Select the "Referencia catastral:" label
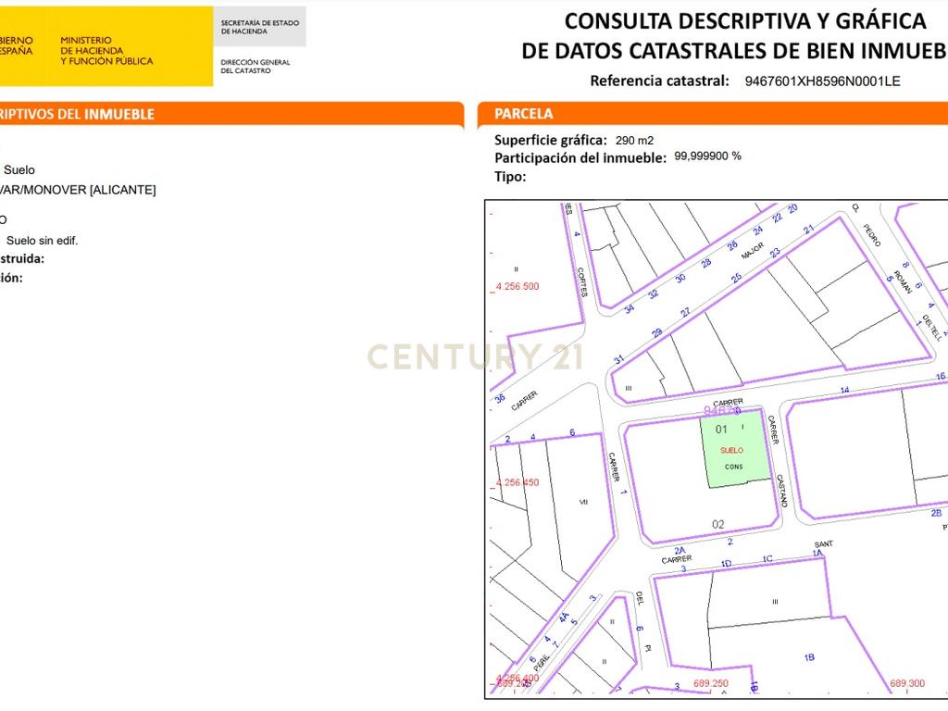 pyautogui.click(x=659, y=81)
